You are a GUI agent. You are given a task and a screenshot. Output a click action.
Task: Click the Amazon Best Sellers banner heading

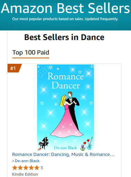[65, 8]
